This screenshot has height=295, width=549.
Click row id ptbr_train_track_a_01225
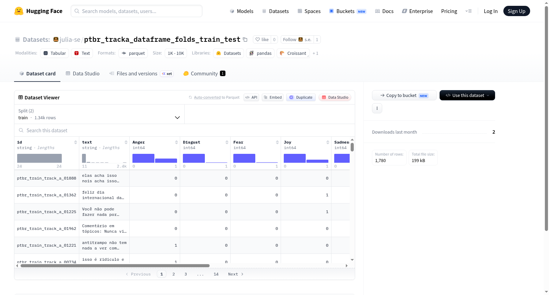pyautogui.click(x=47, y=212)
